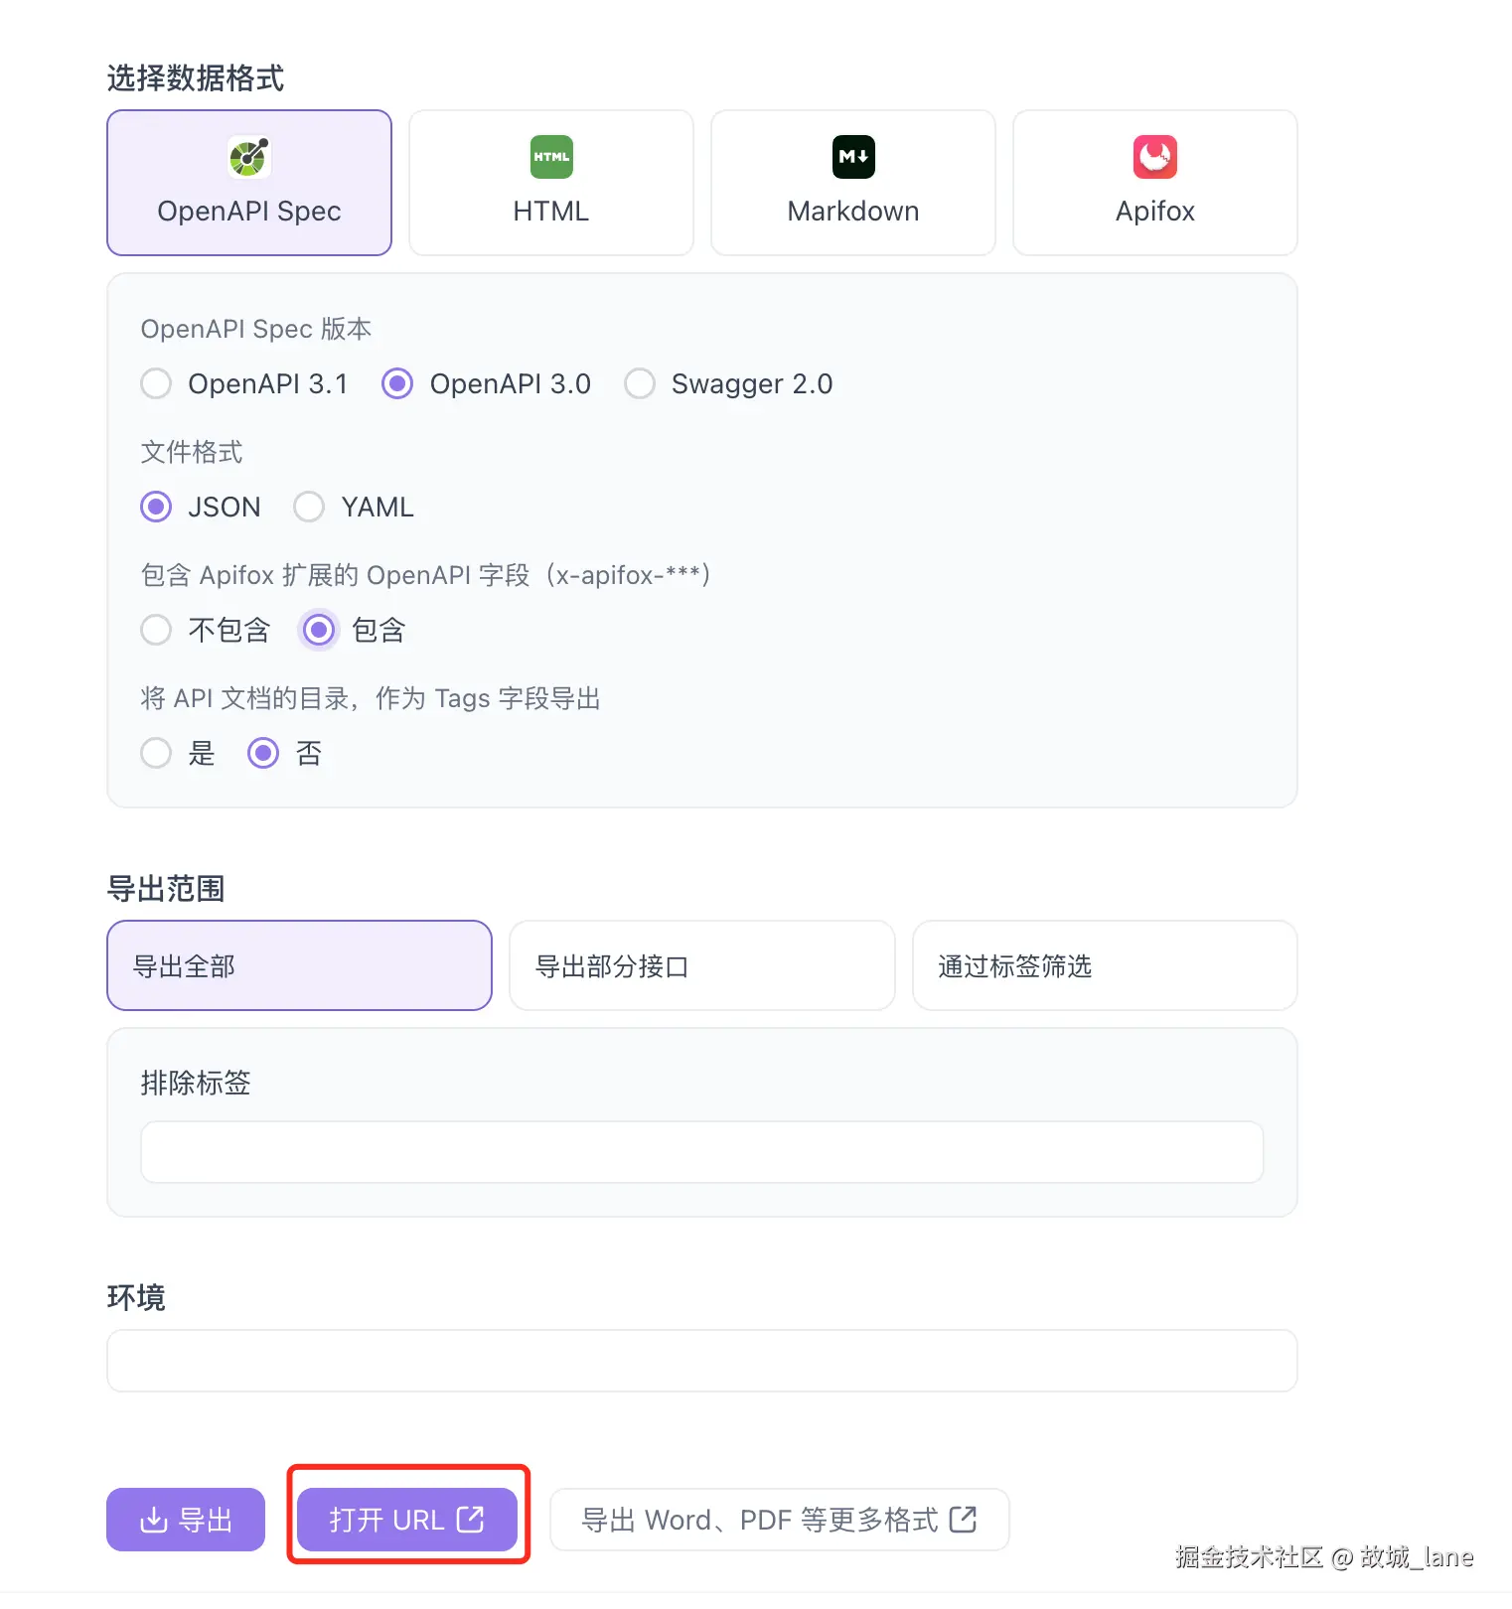Choose 是 for Tags export
The width and height of the screenshot is (1512, 1609).
[x=156, y=753]
